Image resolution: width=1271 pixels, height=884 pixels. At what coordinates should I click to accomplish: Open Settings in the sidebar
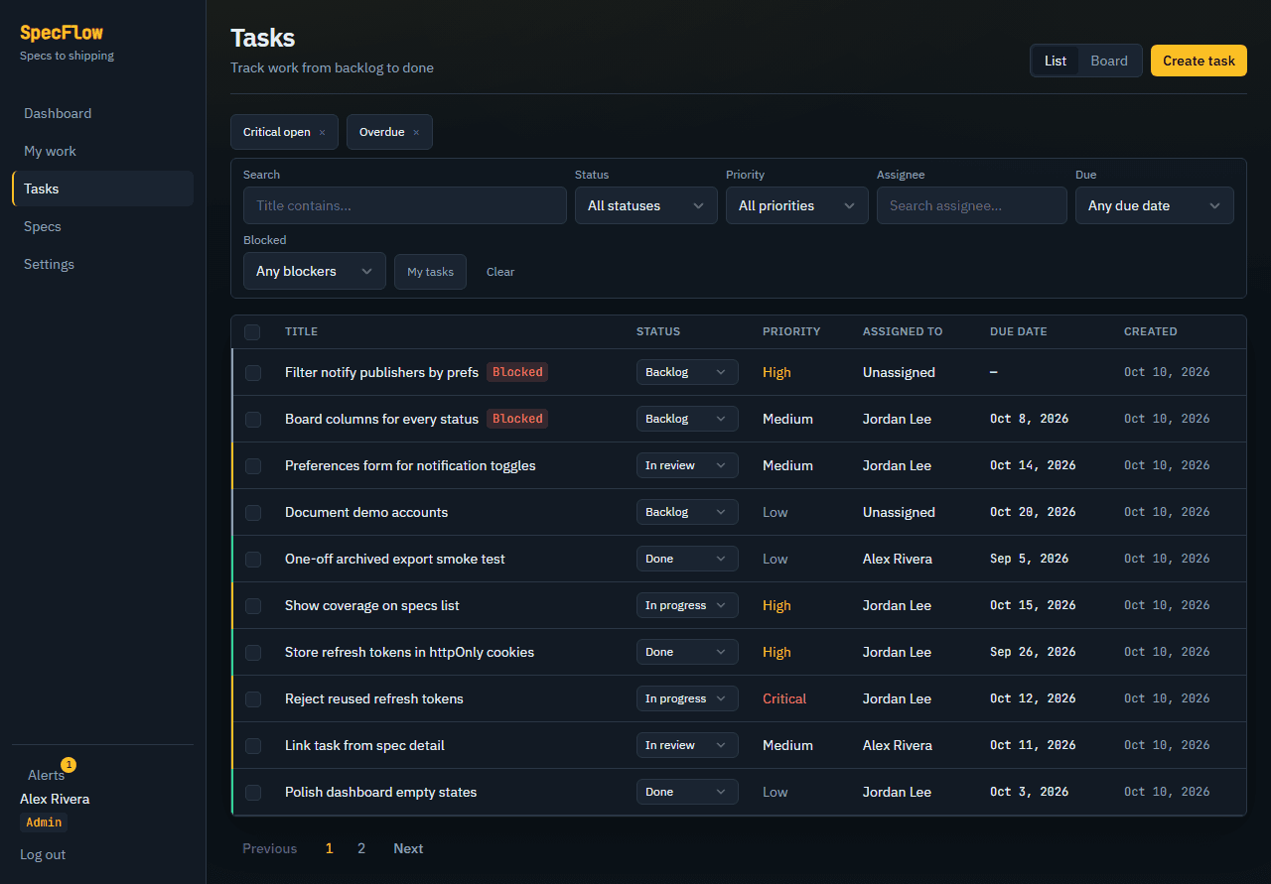pyautogui.click(x=102, y=264)
